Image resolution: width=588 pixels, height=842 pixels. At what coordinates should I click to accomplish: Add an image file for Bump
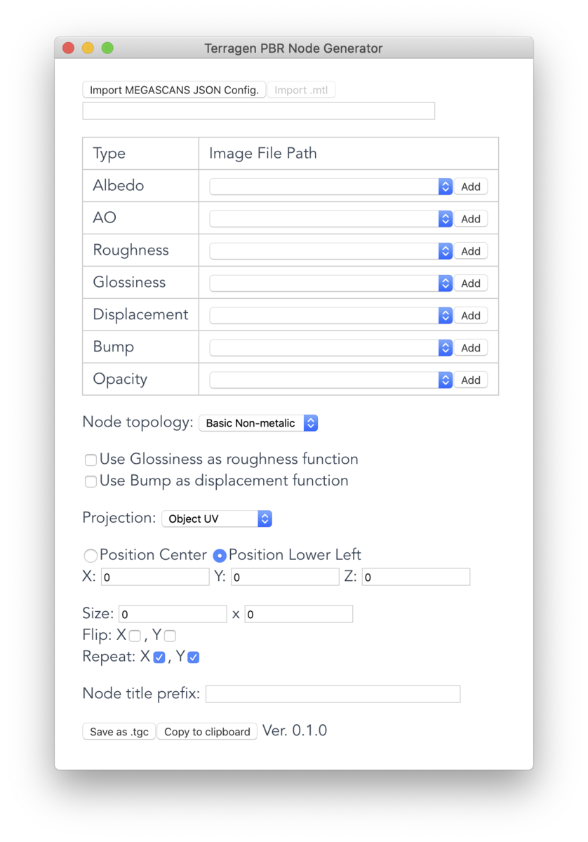470,348
